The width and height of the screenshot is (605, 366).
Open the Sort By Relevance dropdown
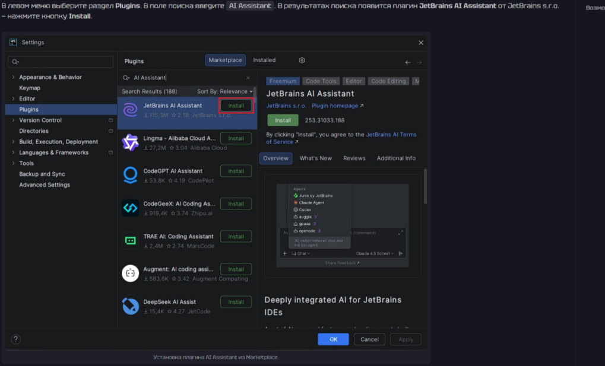225,91
